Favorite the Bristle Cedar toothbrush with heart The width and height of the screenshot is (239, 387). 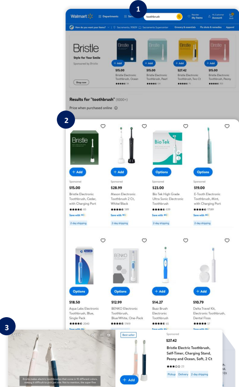[x=103, y=126]
